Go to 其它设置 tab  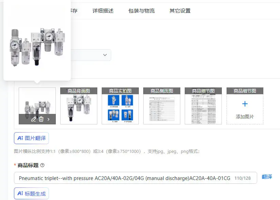point(180,11)
